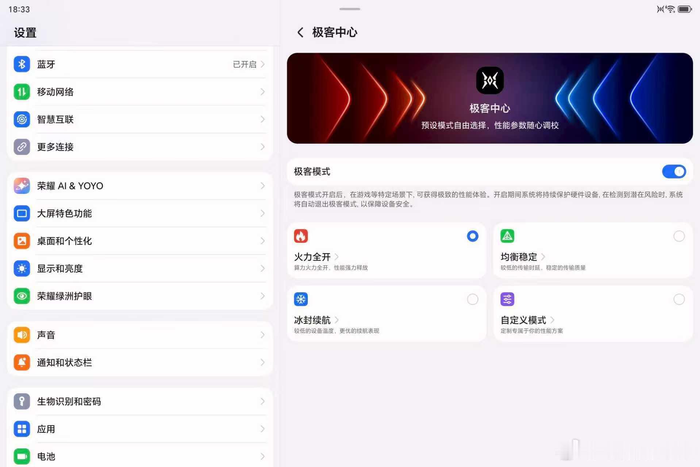Image resolution: width=700 pixels, height=467 pixels.
Task: Select the 冰封续航 radio button
Action: [473, 299]
